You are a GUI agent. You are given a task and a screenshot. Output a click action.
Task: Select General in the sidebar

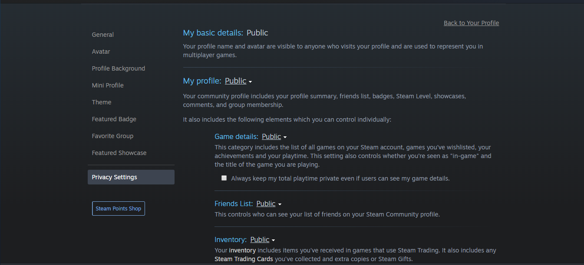click(x=102, y=35)
